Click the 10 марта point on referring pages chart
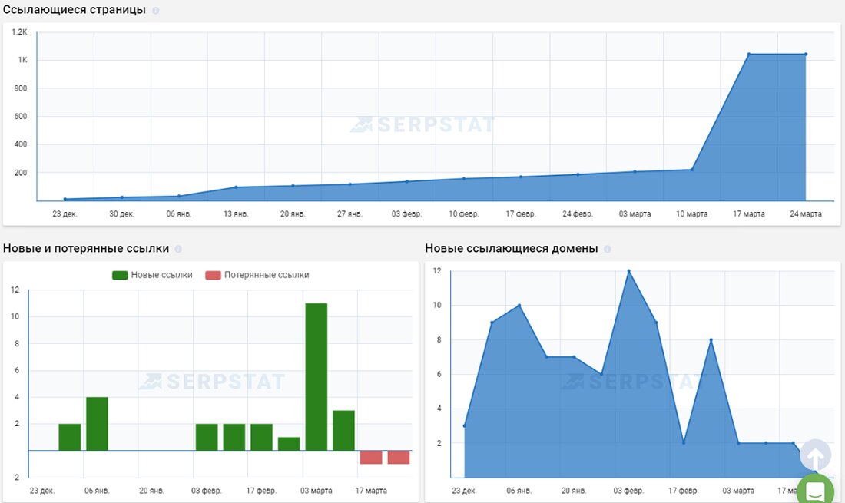Viewport: 845px width, 503px height. click(692, 170)
